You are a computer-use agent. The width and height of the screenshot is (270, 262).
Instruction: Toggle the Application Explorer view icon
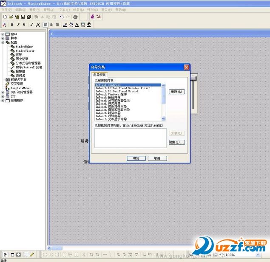(5, 254)
